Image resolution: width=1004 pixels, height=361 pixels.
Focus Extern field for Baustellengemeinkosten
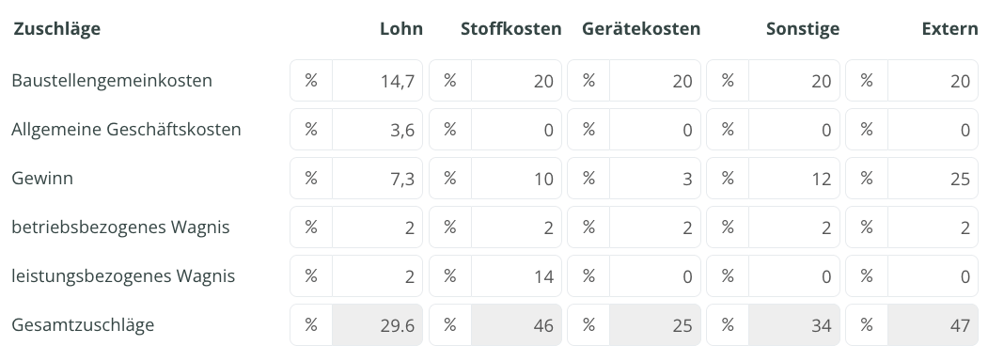[x=933, y=81]
